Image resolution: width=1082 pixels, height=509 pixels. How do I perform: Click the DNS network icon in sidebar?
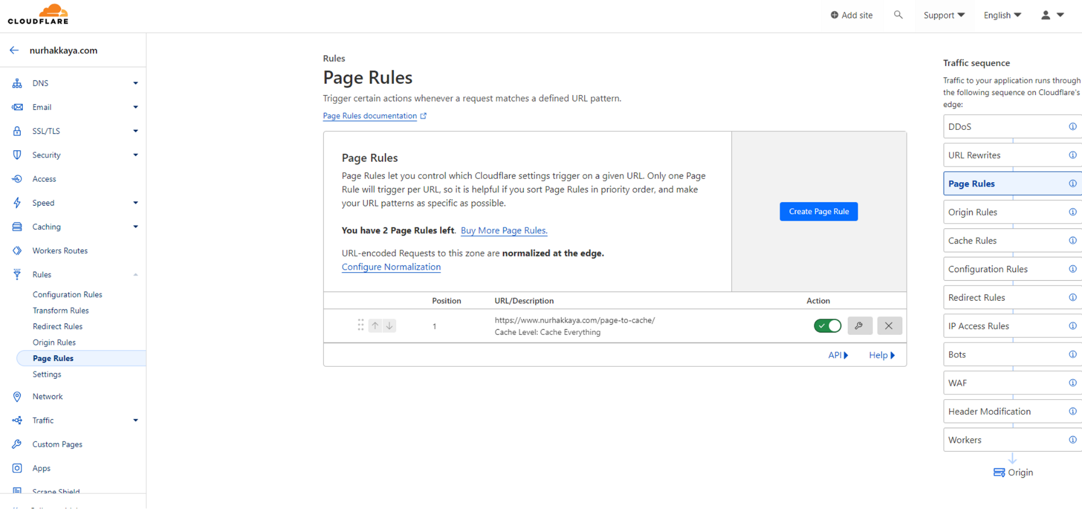click(x=17, y=83)
